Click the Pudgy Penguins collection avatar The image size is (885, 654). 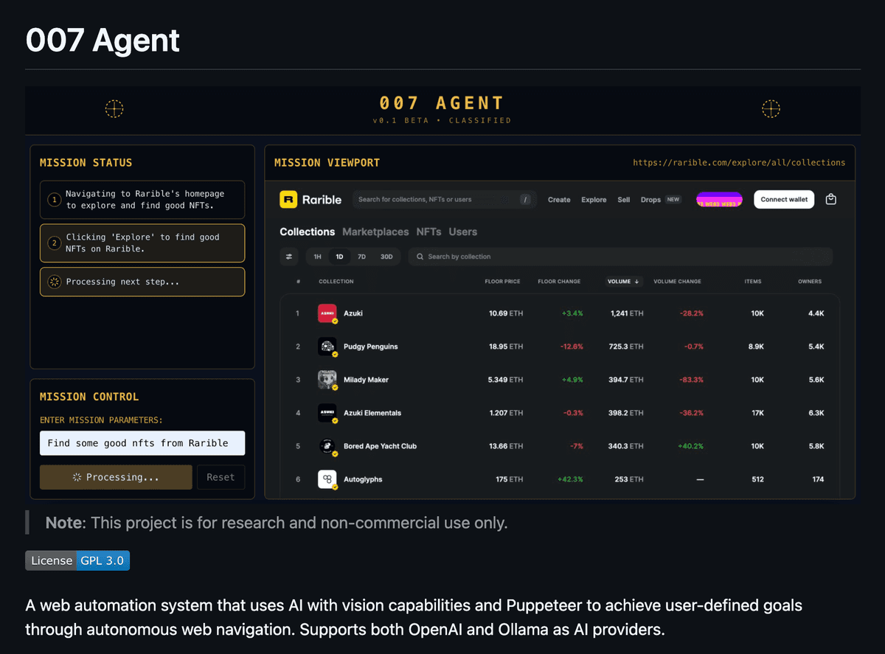coord(327,347)
